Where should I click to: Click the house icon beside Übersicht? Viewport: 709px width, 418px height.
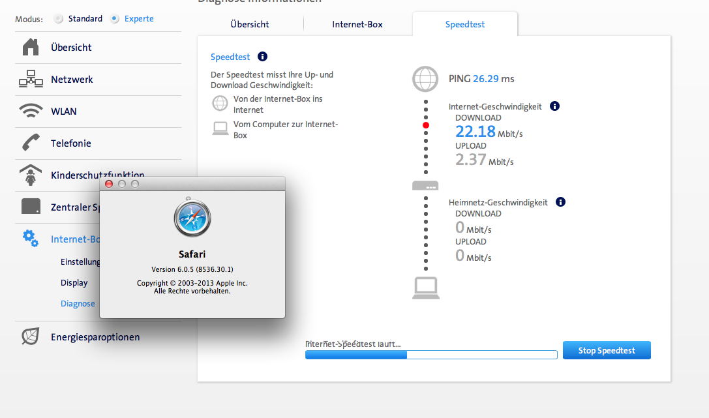(x=31, y=48)
